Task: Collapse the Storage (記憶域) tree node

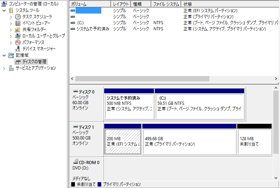Action: click(x=4, y=55)
